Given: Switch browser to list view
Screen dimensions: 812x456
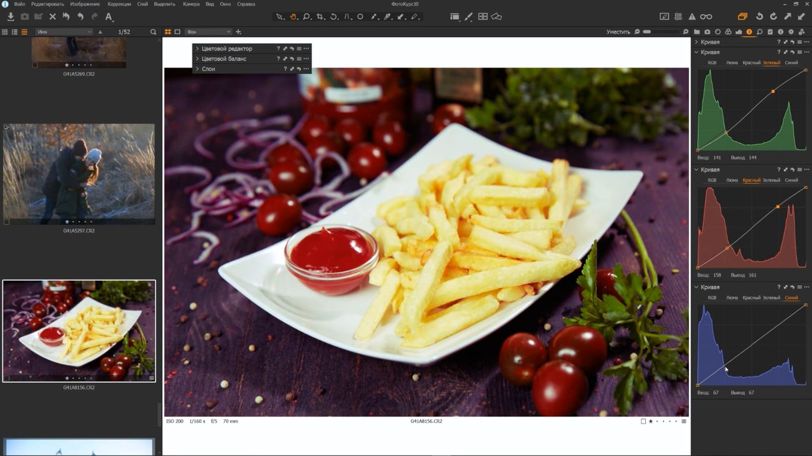Looking at the screenshot, I should pos(14,32).
